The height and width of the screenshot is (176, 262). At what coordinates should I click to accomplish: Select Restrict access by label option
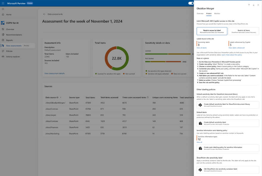[212, 31]
